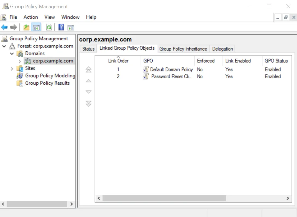Open Help via the blue question mark icon
Image resolution: width=297 pixels, height=217 pixels.
(x=61, y=27)
